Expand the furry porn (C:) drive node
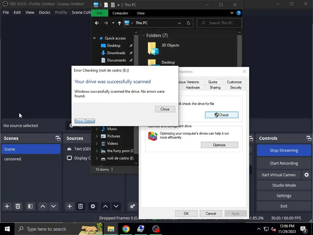Screen dimensions: 313x235 (x=97, y=151)
